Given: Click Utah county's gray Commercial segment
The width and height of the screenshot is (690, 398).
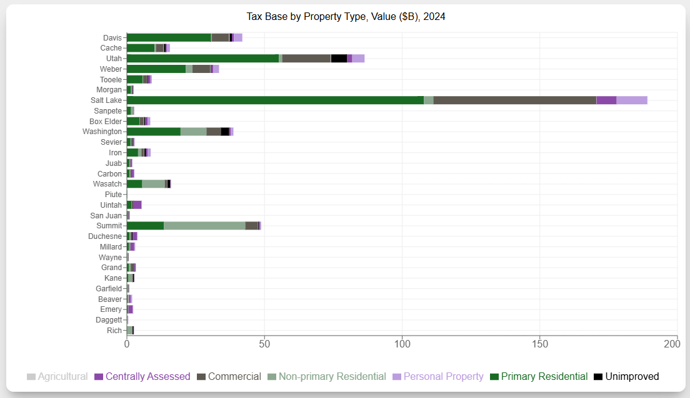Looking at the screenshot, I should [x=306, y=59].
